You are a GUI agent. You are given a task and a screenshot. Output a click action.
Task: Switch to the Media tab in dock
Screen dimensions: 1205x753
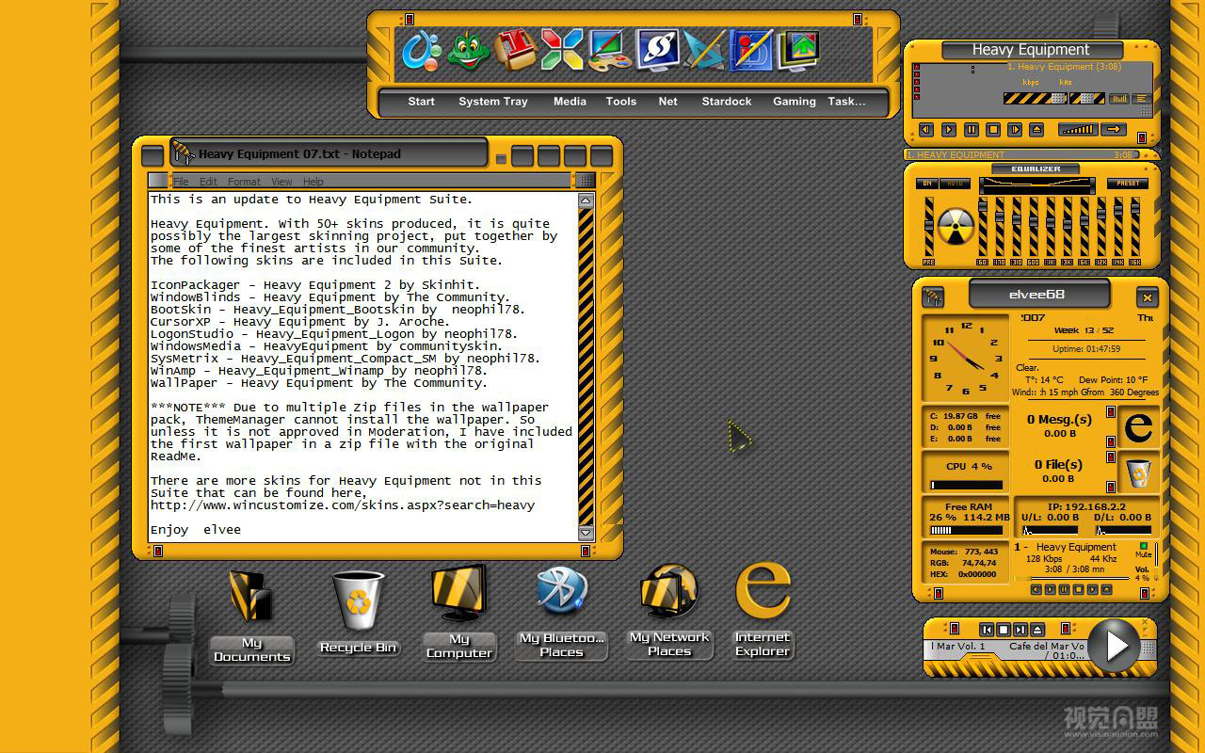tap(570, 102)
